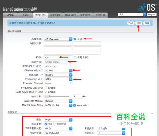
Task: Enable the hide SSID checkbox
Action: [75, 57]
